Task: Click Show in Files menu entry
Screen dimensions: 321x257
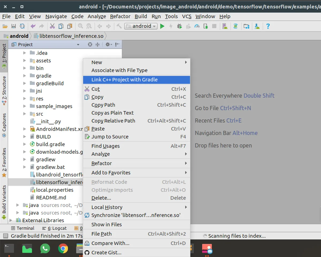Action: coord(106,225)
